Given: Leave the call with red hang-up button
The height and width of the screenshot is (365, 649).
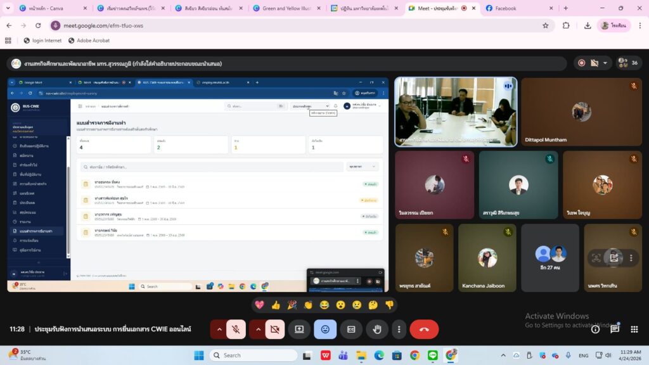Looking at the screenshot, I should [424, 330].
